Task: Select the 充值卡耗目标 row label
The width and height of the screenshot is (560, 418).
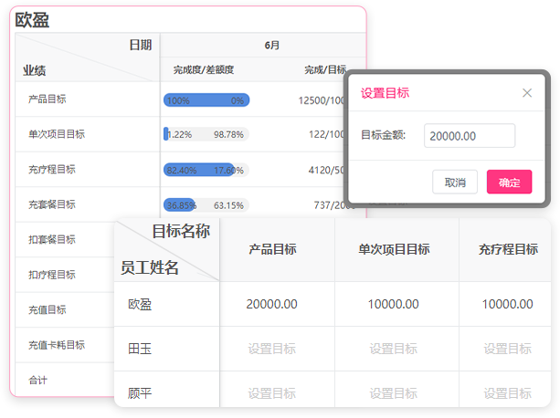Action: point(57,345)
